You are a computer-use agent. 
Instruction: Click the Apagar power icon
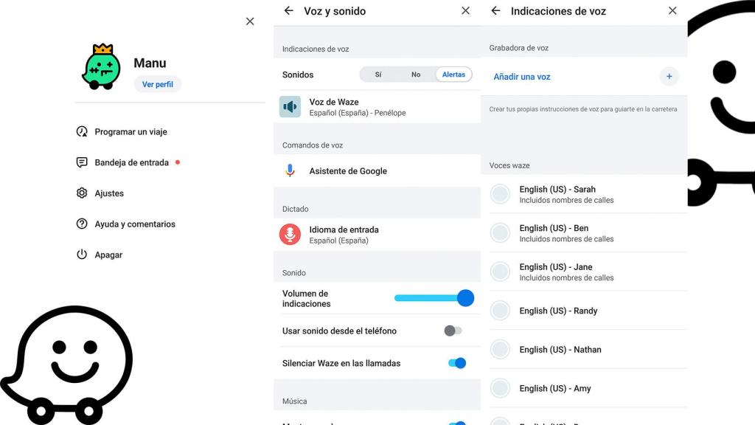click(x=82, y=255)
